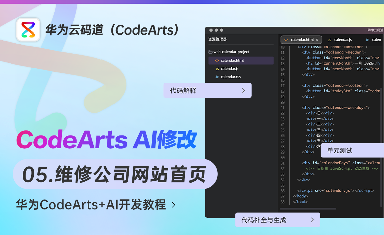This screenshot has width=384, height=235.
Task: Open the 代码补全与生成 card
Action: (278, 220)
